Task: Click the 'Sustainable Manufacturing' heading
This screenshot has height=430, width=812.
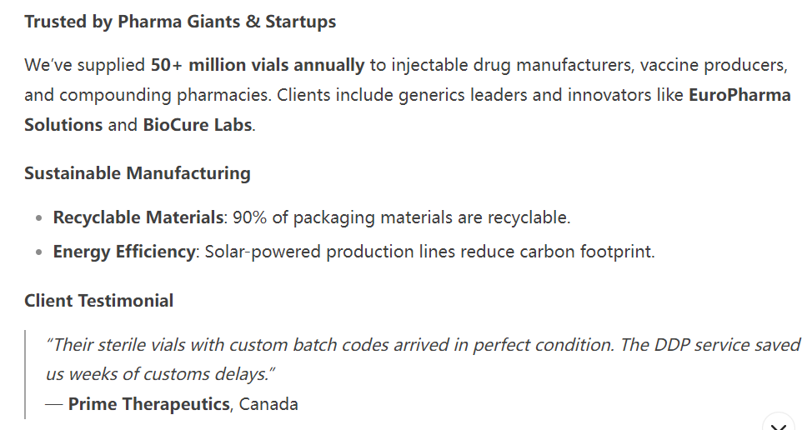Action: coord(138,172)
